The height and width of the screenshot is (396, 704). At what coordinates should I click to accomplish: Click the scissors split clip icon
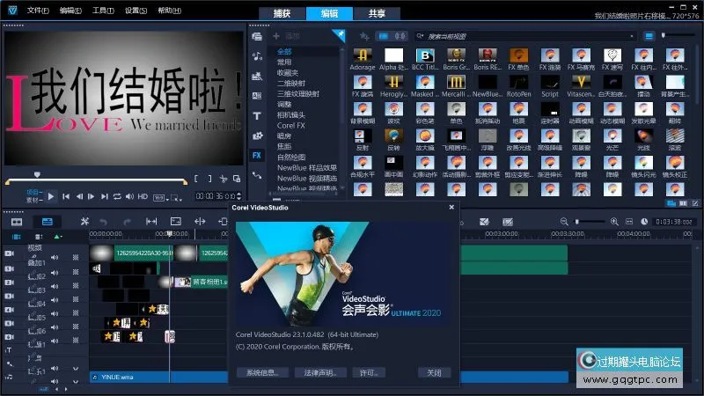(224, 179)
